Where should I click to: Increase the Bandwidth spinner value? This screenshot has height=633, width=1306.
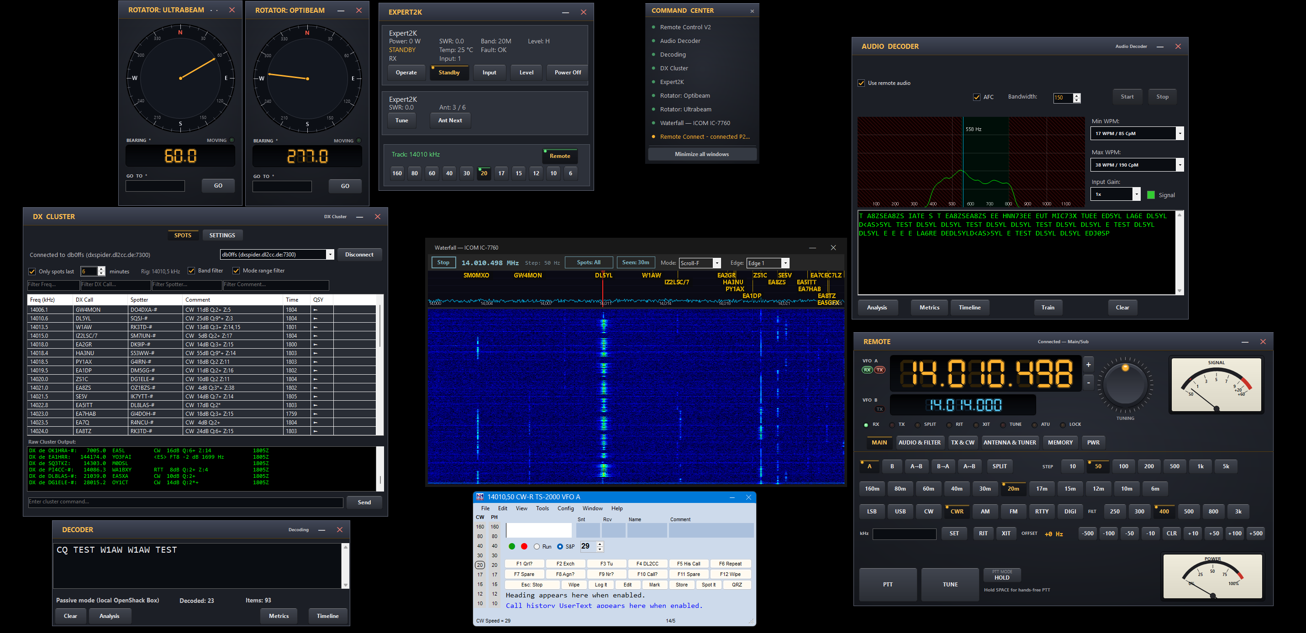(1077, 95)
